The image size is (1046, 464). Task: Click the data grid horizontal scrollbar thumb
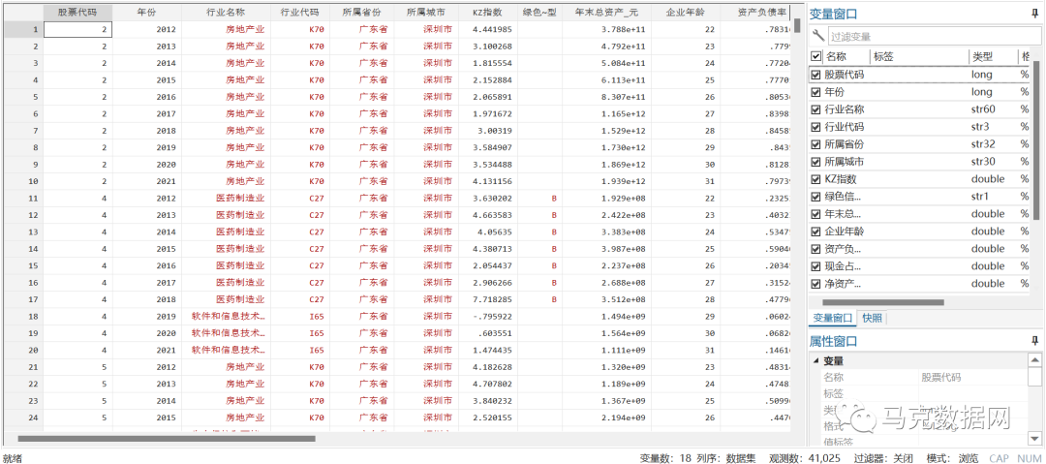coord(167,439)
